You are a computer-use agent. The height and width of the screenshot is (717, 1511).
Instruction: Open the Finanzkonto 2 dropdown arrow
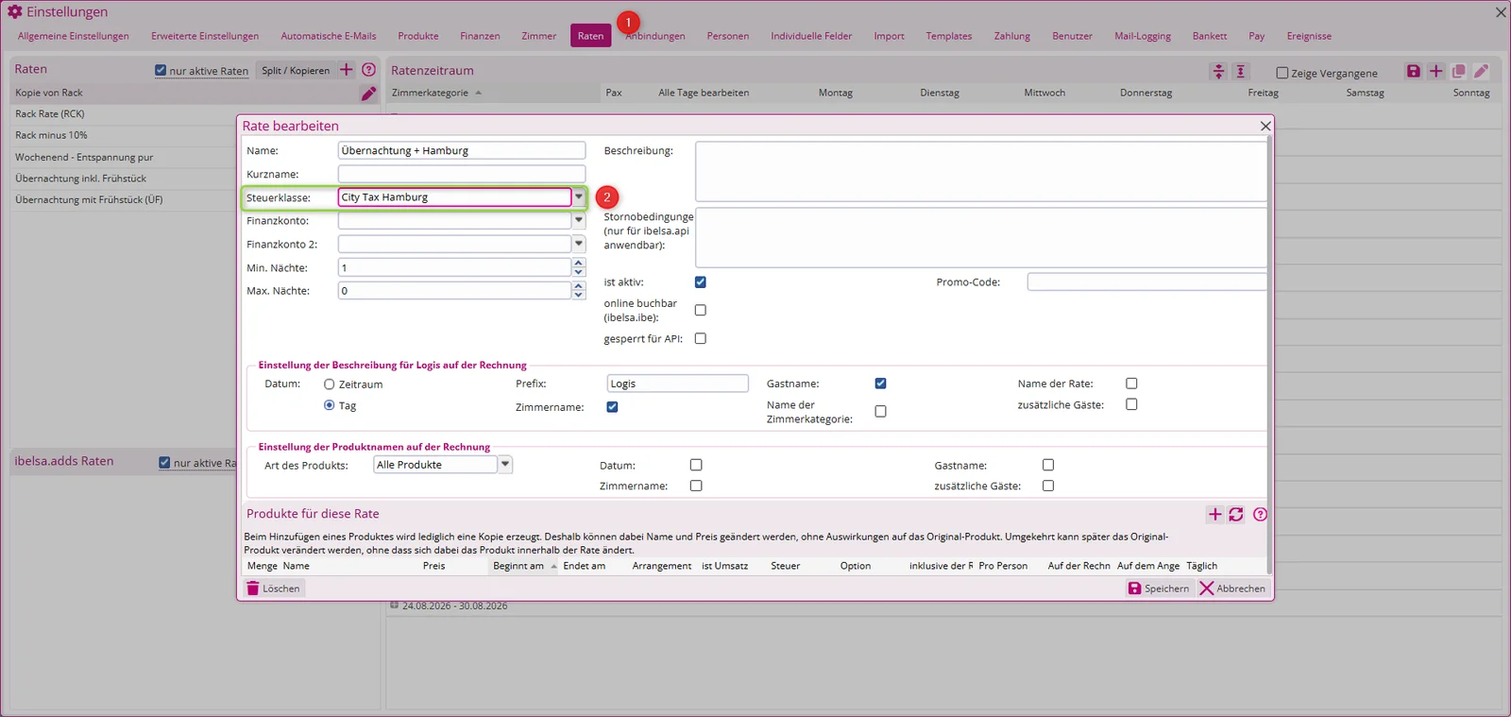(579, 244)
